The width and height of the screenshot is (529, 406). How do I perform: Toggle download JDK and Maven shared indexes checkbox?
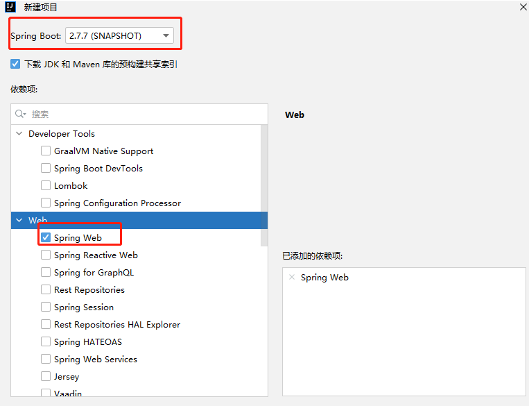[15, 64]
